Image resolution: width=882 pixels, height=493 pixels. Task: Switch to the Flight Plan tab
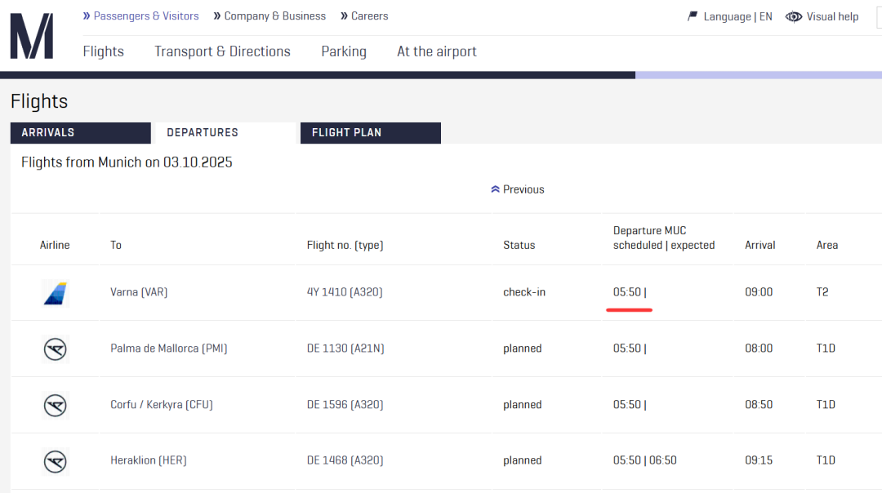[370, 133]
